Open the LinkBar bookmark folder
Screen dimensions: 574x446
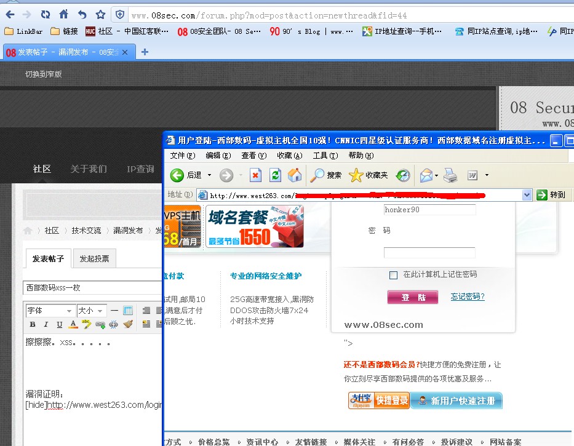point(24,31)
